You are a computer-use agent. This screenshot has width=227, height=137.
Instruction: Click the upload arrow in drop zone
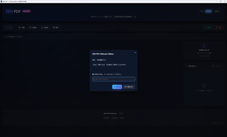tap(204, 46)
